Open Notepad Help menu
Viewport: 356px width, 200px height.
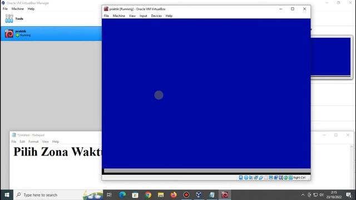56,142
